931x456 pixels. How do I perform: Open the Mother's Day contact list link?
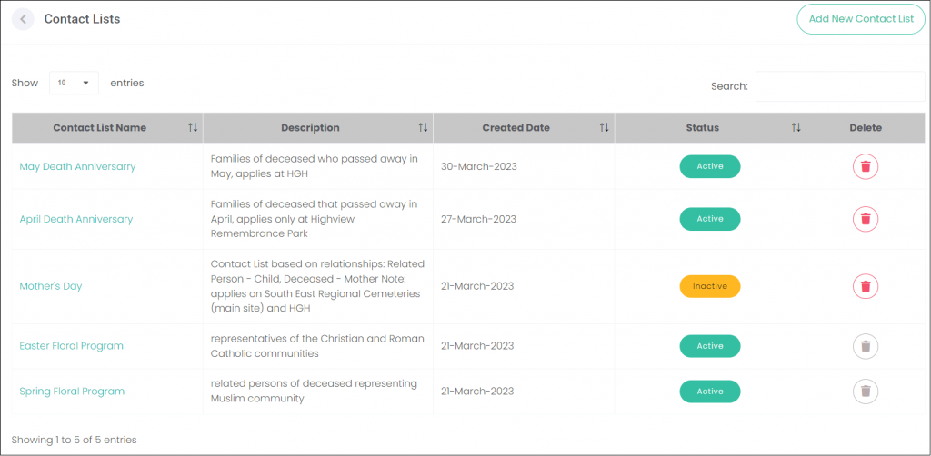[x=51, y=286]
